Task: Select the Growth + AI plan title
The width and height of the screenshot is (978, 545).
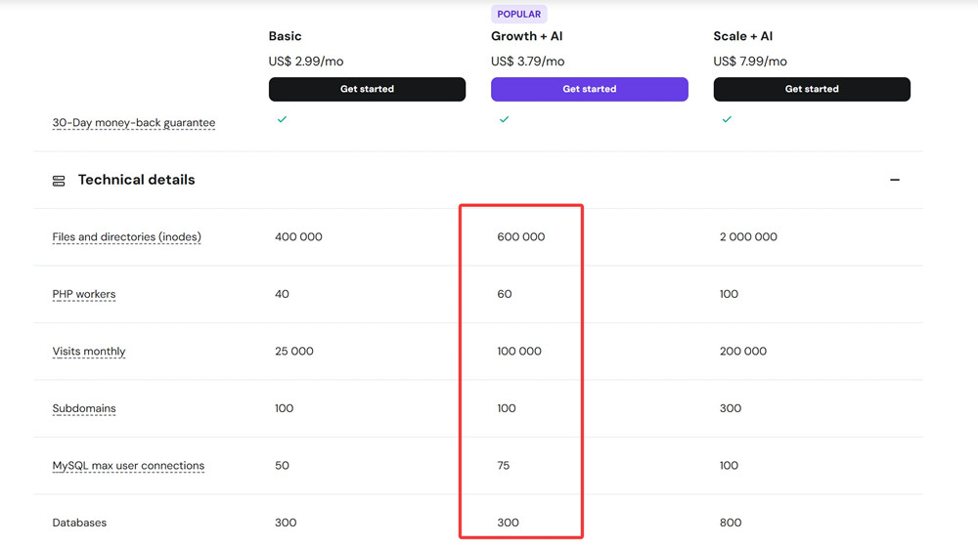Action: (526, 36)
